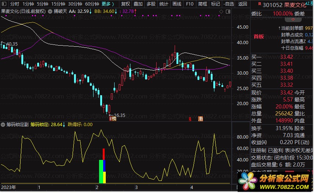Click the 叠加 overlay button

coord(138,4)
